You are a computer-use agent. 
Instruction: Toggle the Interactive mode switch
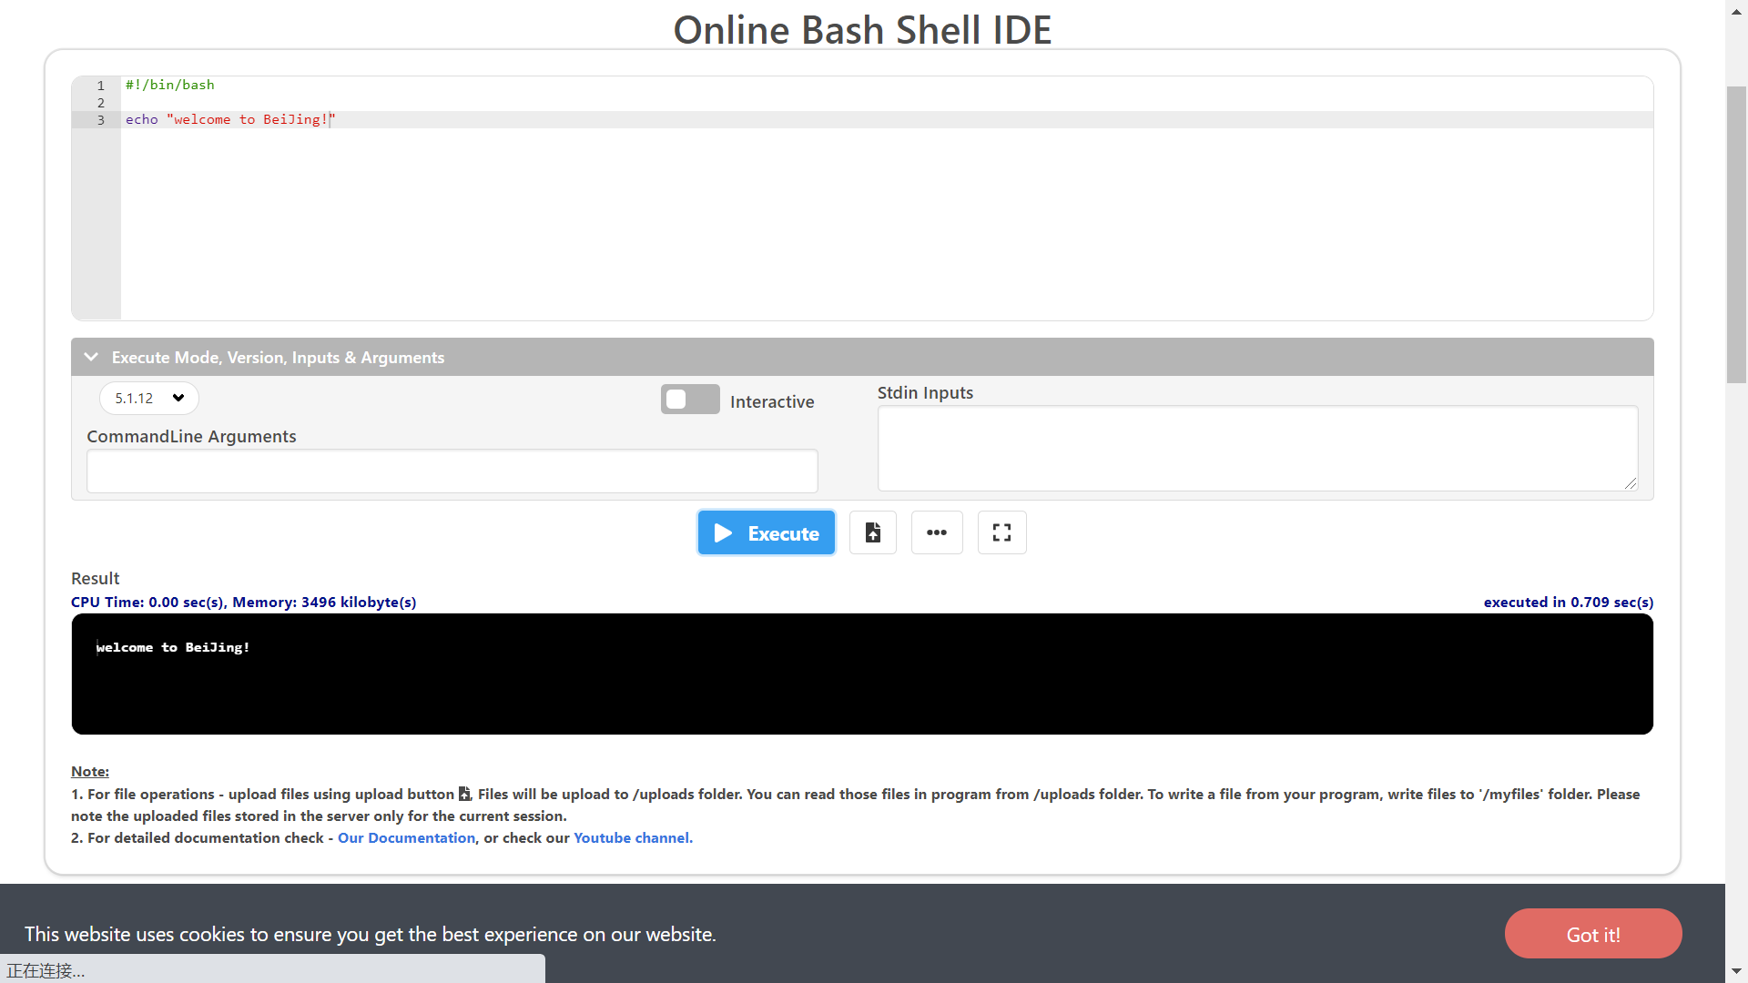690,400
